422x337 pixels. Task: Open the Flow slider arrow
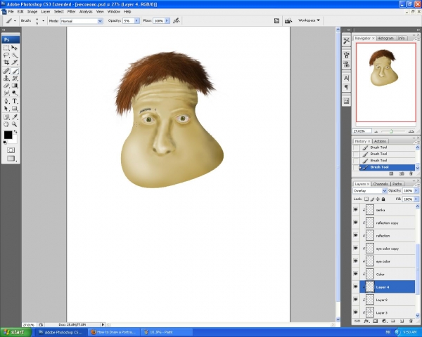tap(167, 20)
